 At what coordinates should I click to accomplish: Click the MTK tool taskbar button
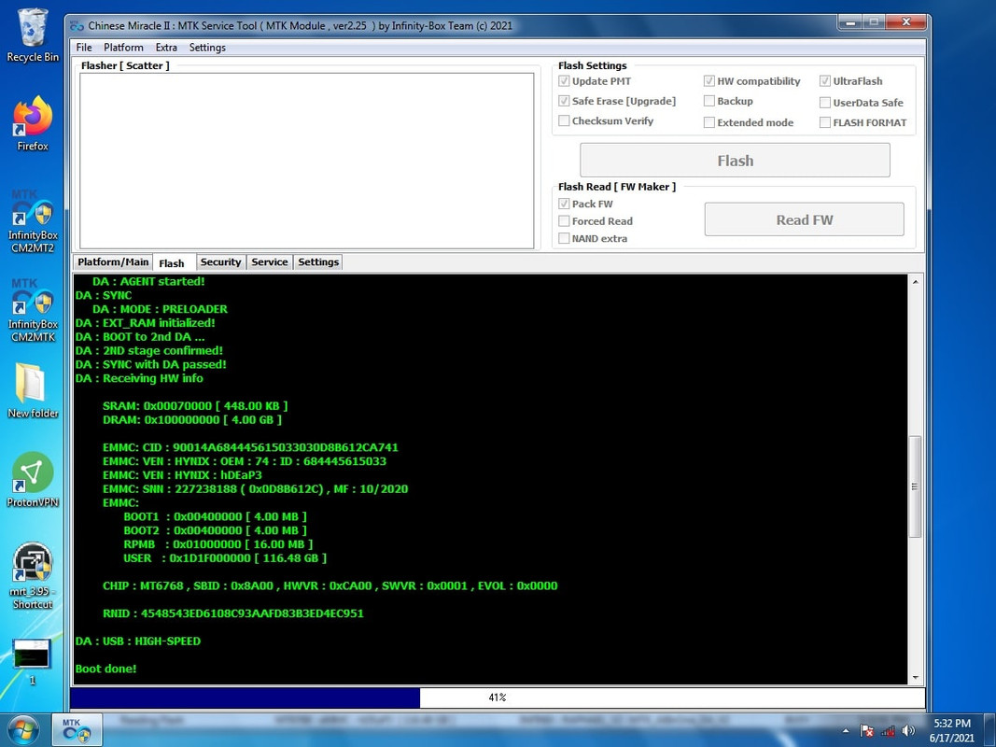coord(77,730)
